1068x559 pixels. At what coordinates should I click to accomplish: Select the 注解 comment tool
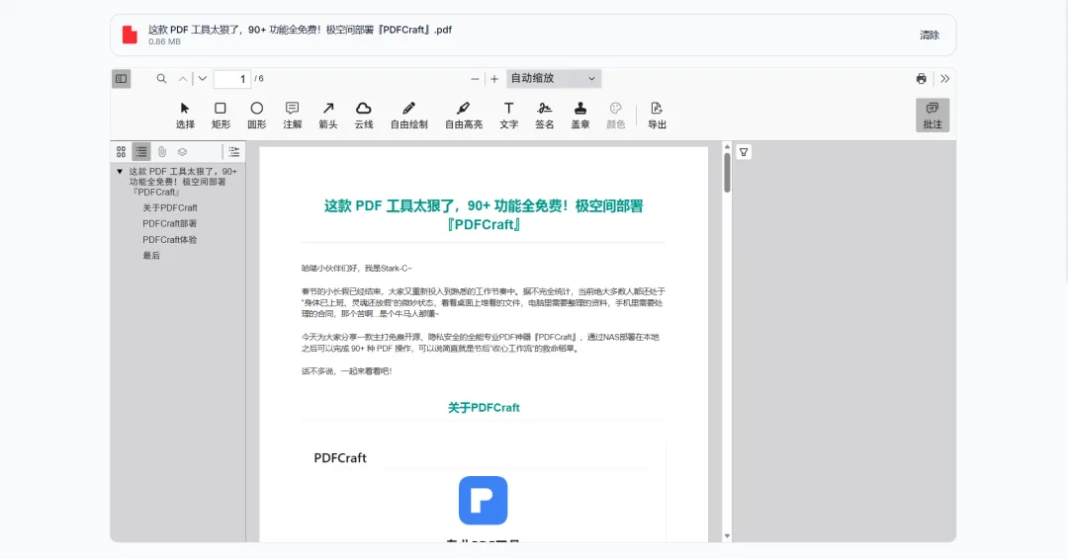(x=292, y=116)
